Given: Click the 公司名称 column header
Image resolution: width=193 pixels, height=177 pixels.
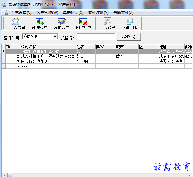Looking at the screenshot, I should [x=48, y=47].
